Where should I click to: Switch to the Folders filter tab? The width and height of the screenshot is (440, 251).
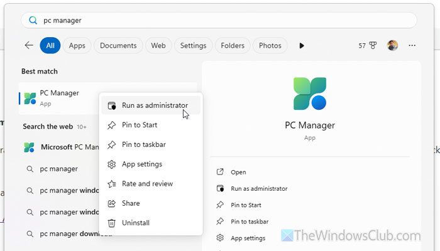pos(233,45)
